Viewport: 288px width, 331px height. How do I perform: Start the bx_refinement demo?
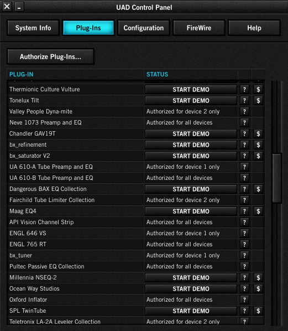191,145
